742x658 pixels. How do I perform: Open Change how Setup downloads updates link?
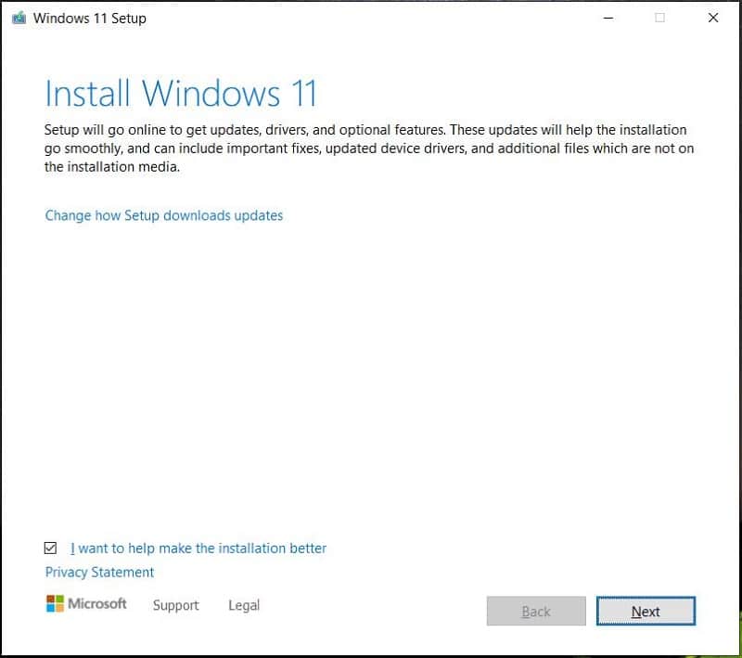164,216
